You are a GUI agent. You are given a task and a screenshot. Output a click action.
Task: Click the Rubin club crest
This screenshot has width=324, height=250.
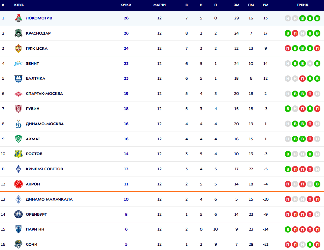tap(18, 109)
